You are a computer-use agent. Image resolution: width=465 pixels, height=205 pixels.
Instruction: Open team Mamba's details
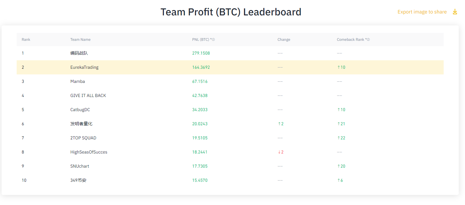tap(78, 81)
